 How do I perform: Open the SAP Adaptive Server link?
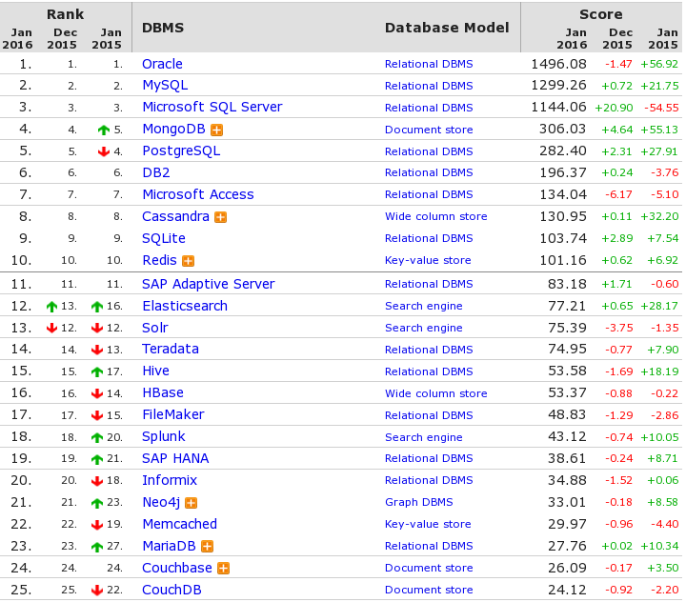click(x=209, y=285)
